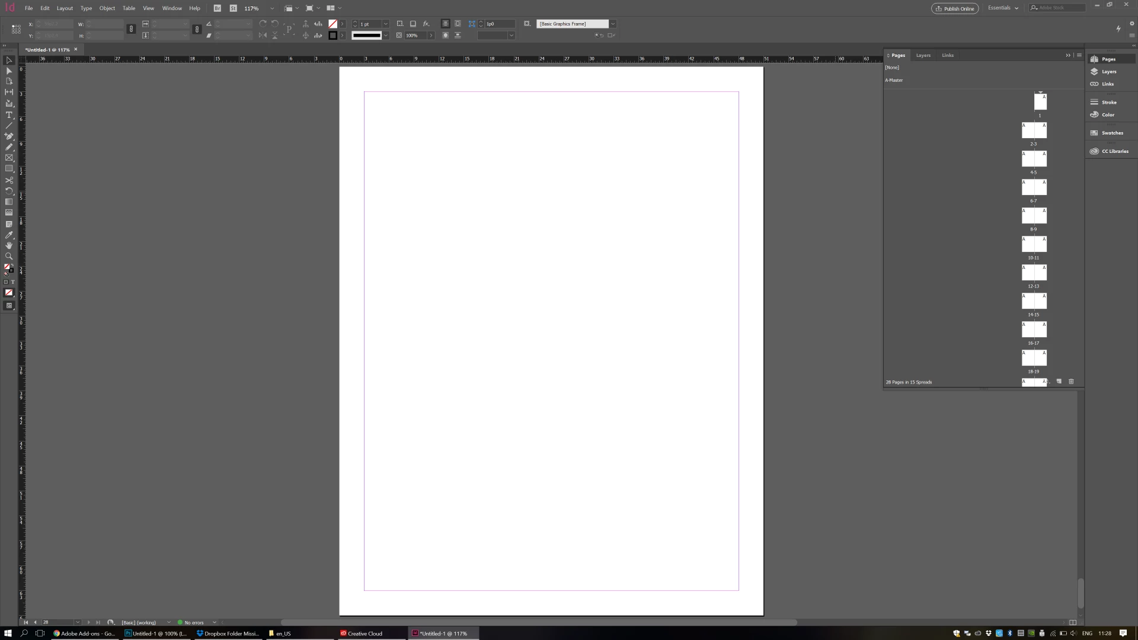Open the stroke weight dropdown
Screen dimensions: 1138x640
click(x=386, y=24)
